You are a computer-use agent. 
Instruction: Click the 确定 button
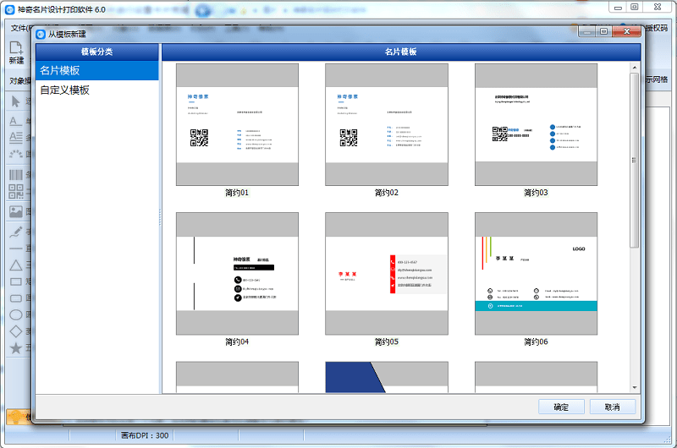pyautogui.click(x=561, y=407)
